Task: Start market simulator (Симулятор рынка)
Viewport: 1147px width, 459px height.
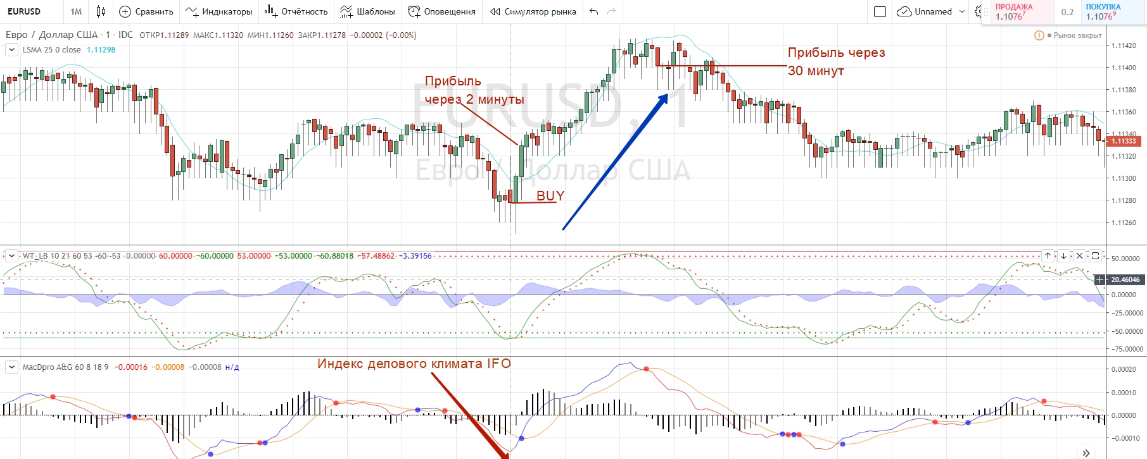Action: click(533, 11)
